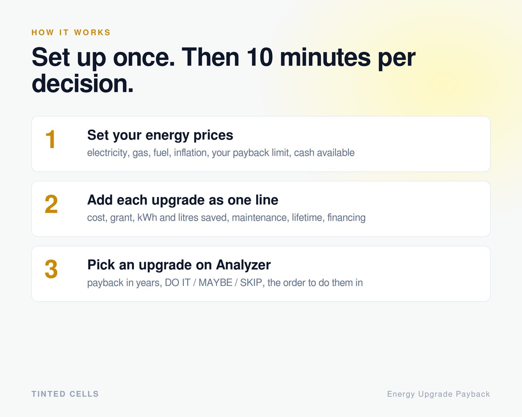This screenshot has height=417, width=522.
Task: Click the words 'cash available' in step one
Action: (x=324, y=153)
